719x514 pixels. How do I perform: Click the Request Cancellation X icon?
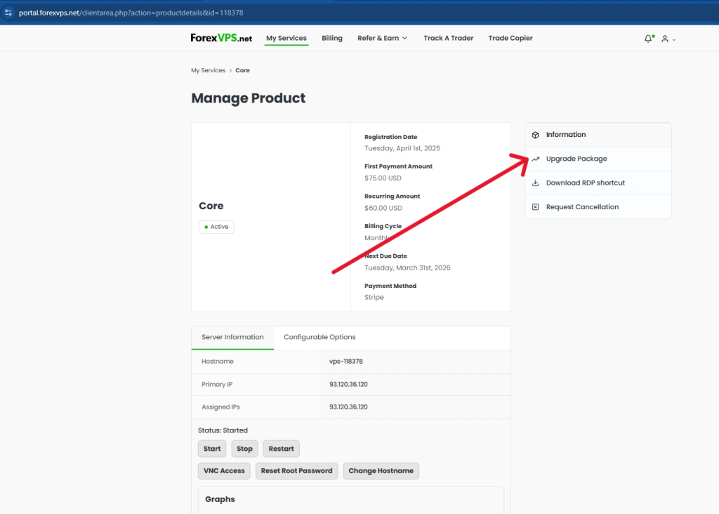tap(536, 207)
